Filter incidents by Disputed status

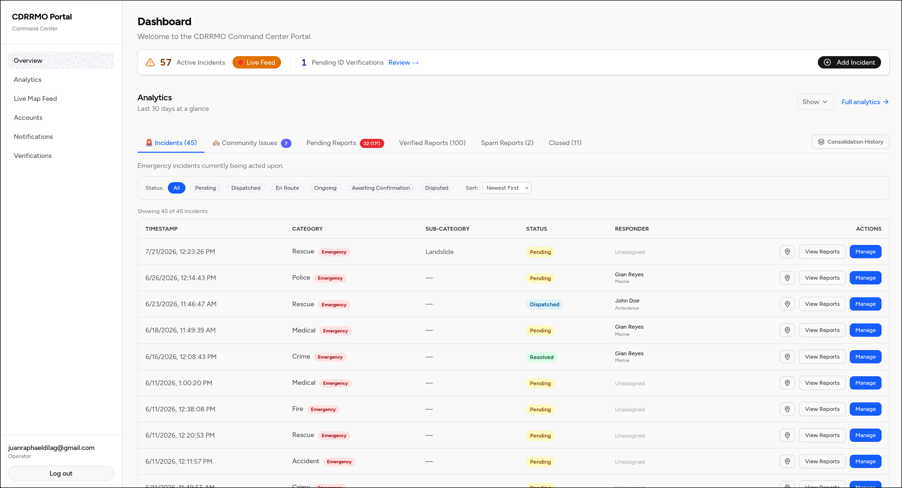pyautogui.click(x=436, y=188)
